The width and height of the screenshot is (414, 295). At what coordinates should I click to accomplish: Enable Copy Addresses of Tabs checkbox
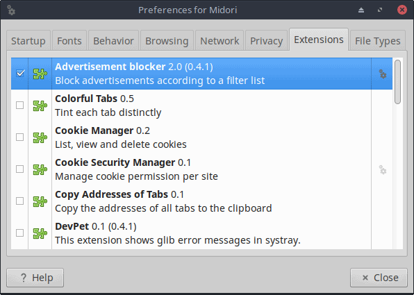coord(20,201)
